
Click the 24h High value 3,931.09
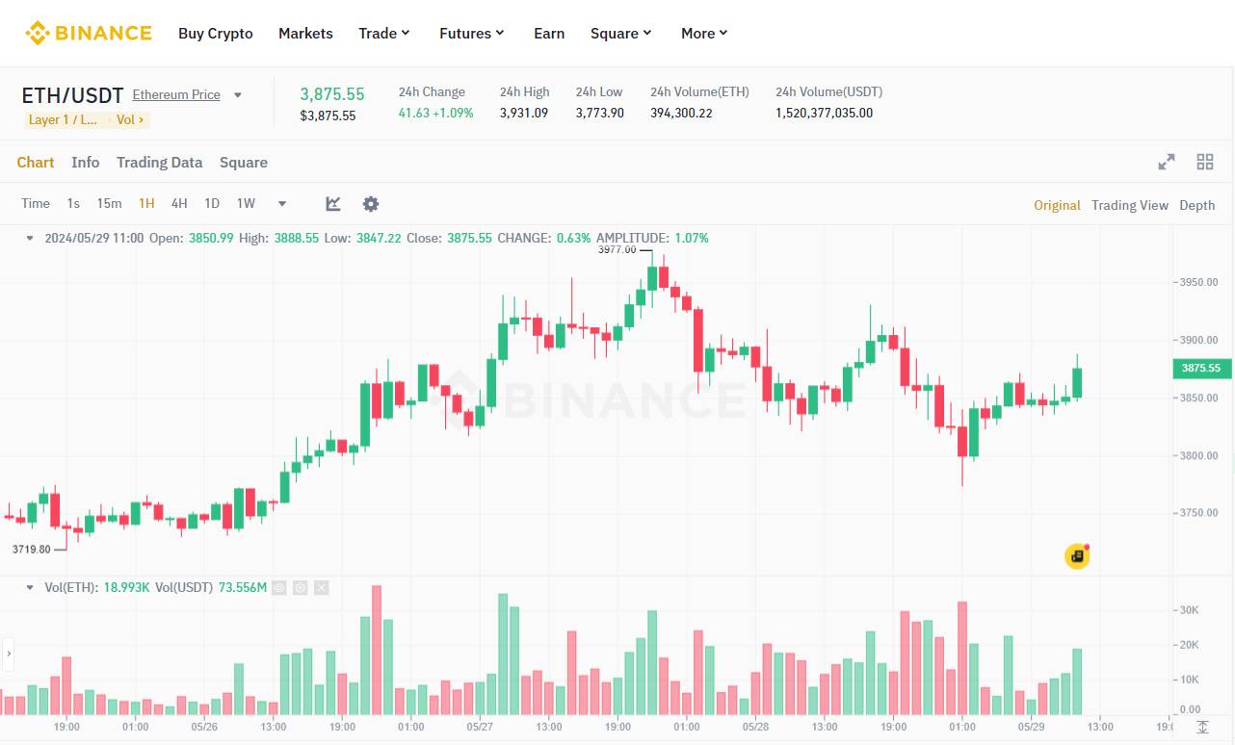coord(524,113)
